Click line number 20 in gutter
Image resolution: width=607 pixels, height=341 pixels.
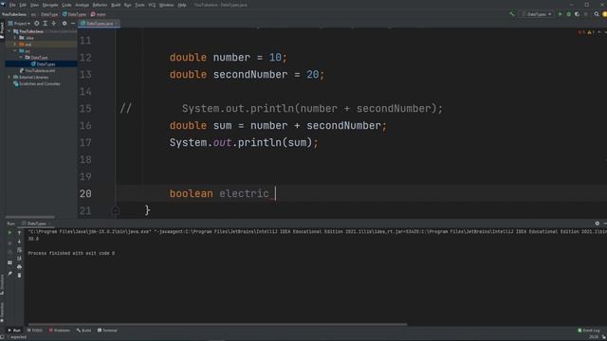point(85,193)
